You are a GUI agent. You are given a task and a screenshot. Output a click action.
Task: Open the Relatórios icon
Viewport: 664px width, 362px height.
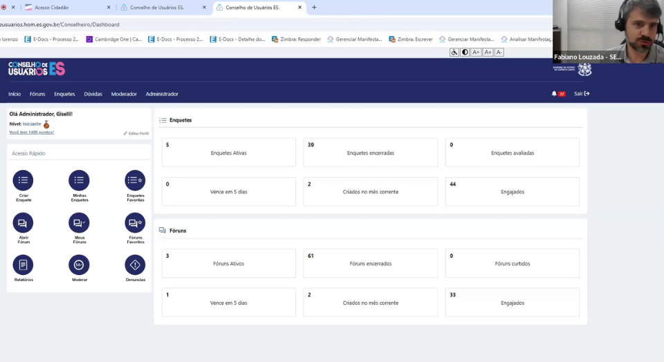pos(23,265)
